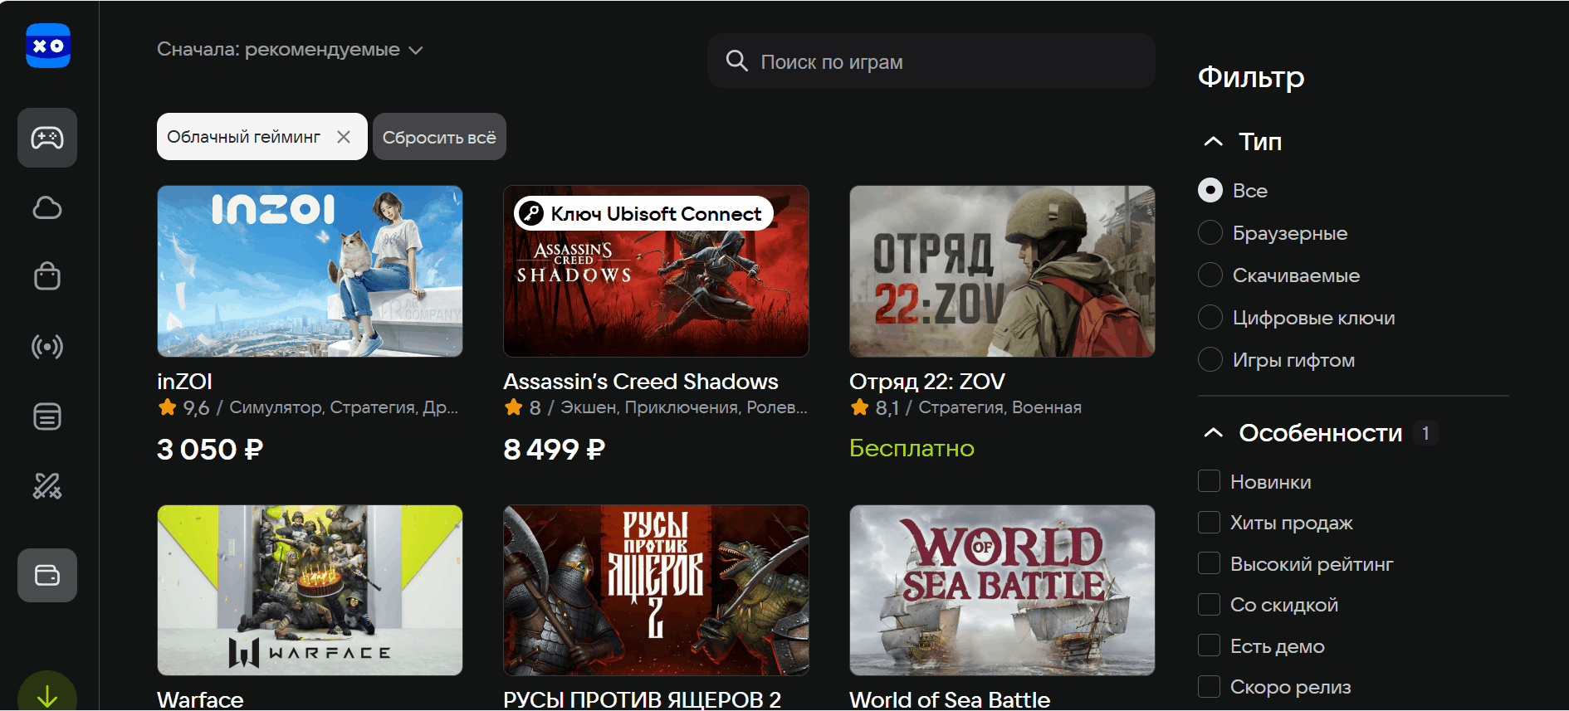Open the Warface cover thumbnail

(x=310, y=590)
